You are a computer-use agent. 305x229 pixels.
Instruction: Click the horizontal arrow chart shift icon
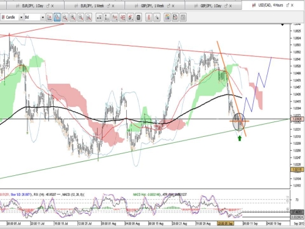[x=99, y=17]
